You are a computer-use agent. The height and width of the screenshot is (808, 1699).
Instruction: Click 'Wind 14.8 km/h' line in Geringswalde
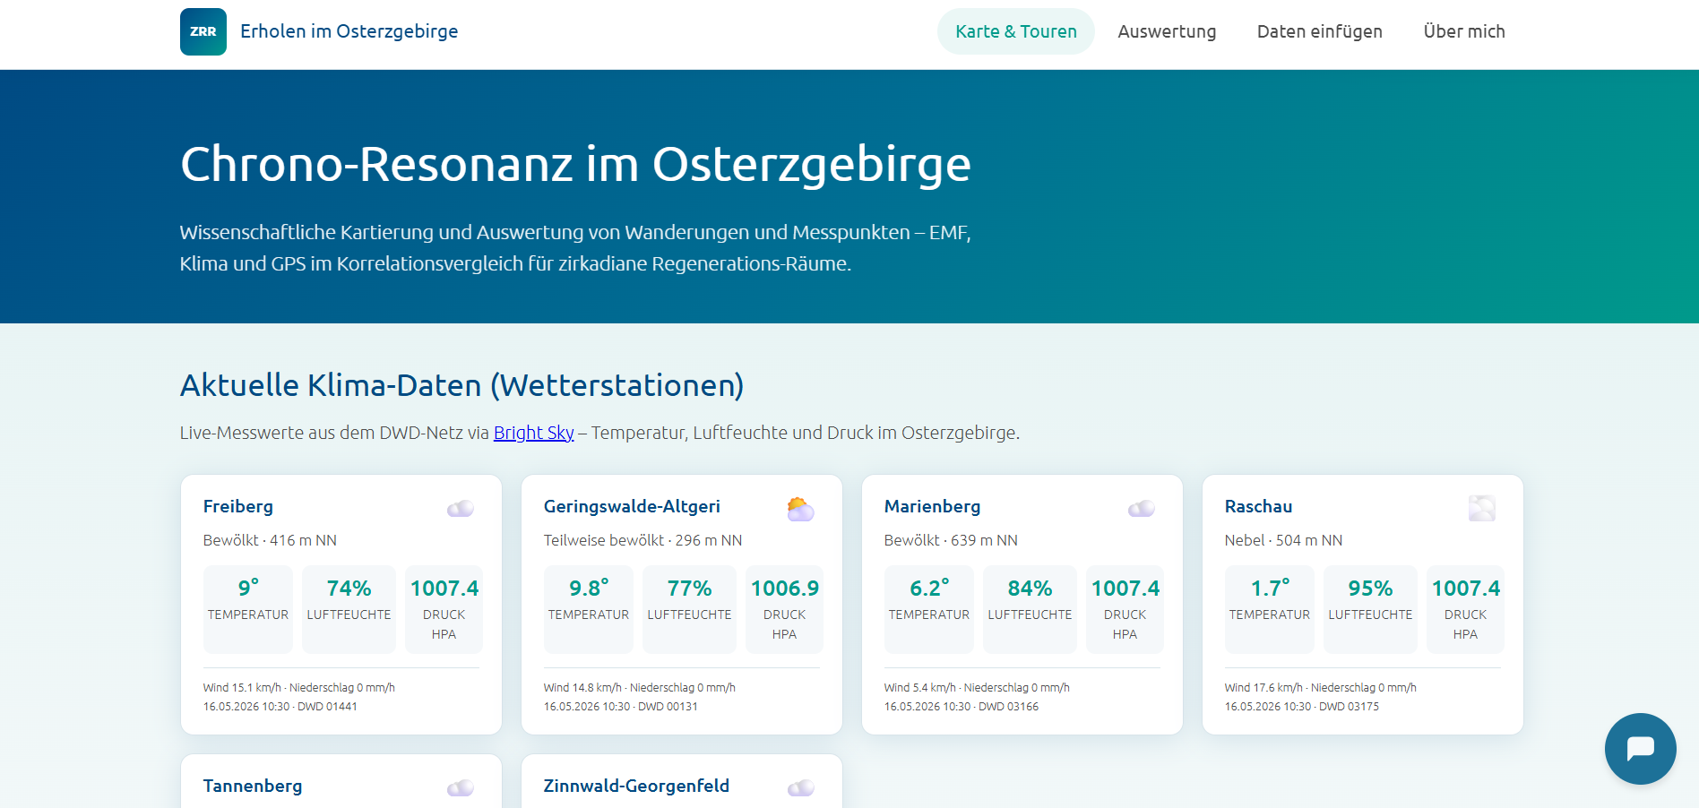point(639,688)
